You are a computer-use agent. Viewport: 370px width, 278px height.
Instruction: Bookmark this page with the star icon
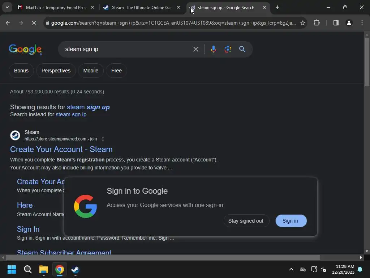pyautogui.click(x=303, y=23)
